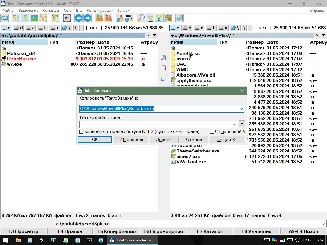Click edit button between panels
The width and height of the screenshot is (327, 245).
[x=164, y=68]
